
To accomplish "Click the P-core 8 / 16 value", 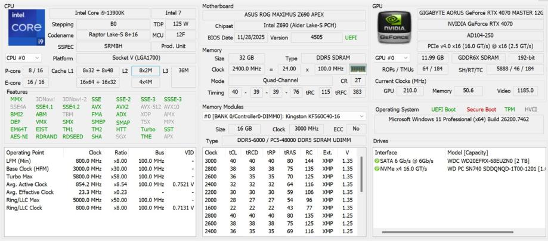I will tap(36, 70).
